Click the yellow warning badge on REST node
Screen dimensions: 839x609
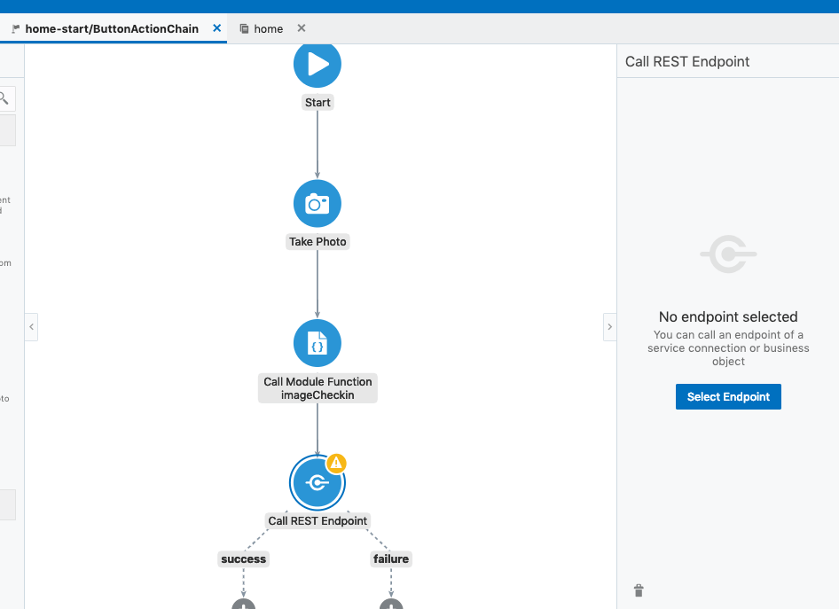tap(336, 463)
